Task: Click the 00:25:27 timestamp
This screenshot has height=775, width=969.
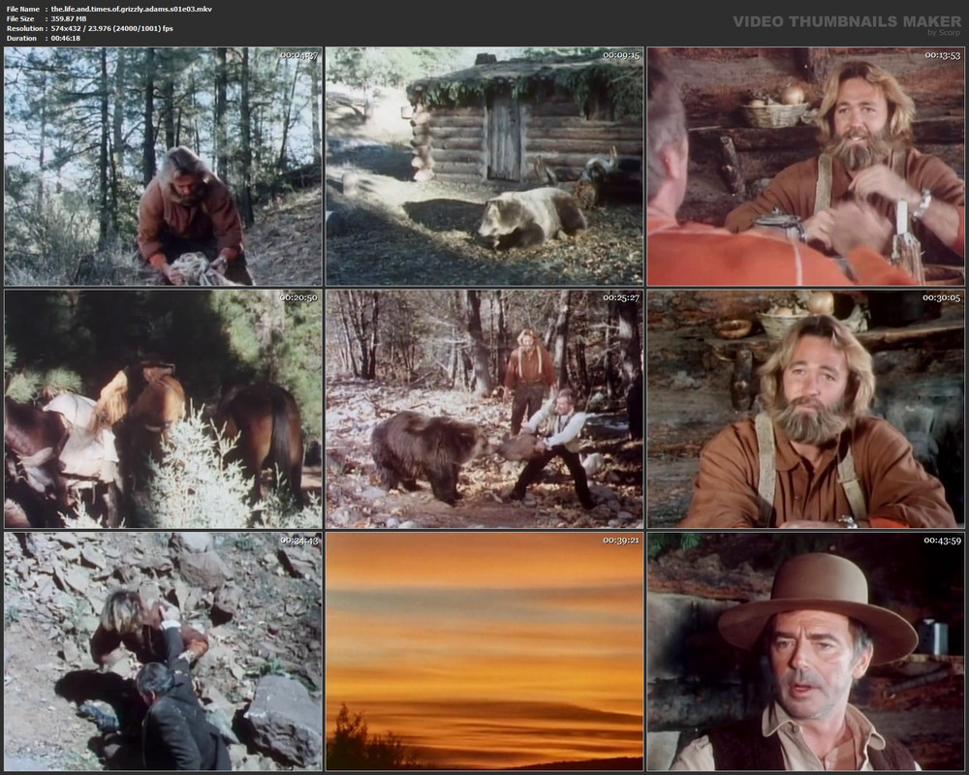Action: coord(622,297)
